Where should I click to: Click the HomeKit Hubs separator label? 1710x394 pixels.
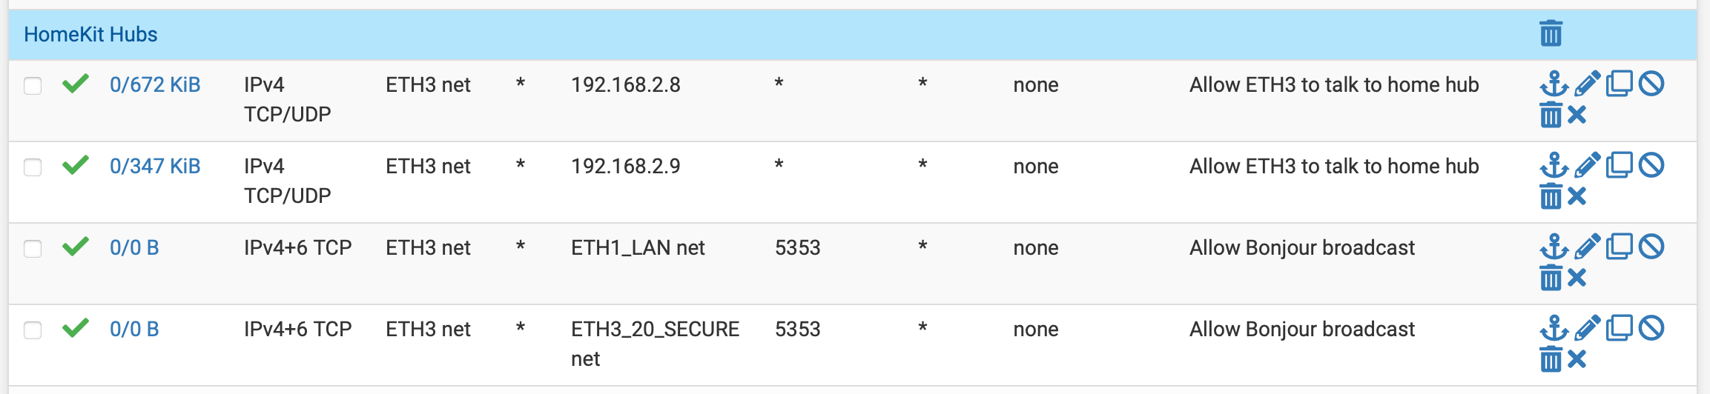point(90,34)
